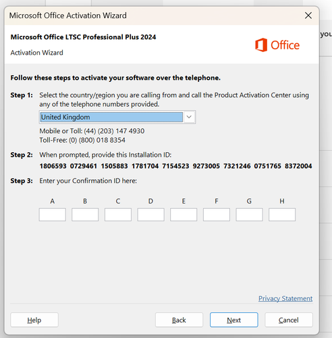Click the Office logo icon
Screen dimensions: 332x338
tap(261, 45)
